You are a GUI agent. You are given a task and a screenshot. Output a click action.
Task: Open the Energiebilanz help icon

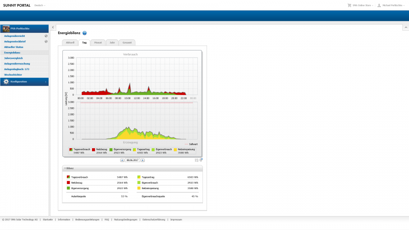tap(84, 33)
